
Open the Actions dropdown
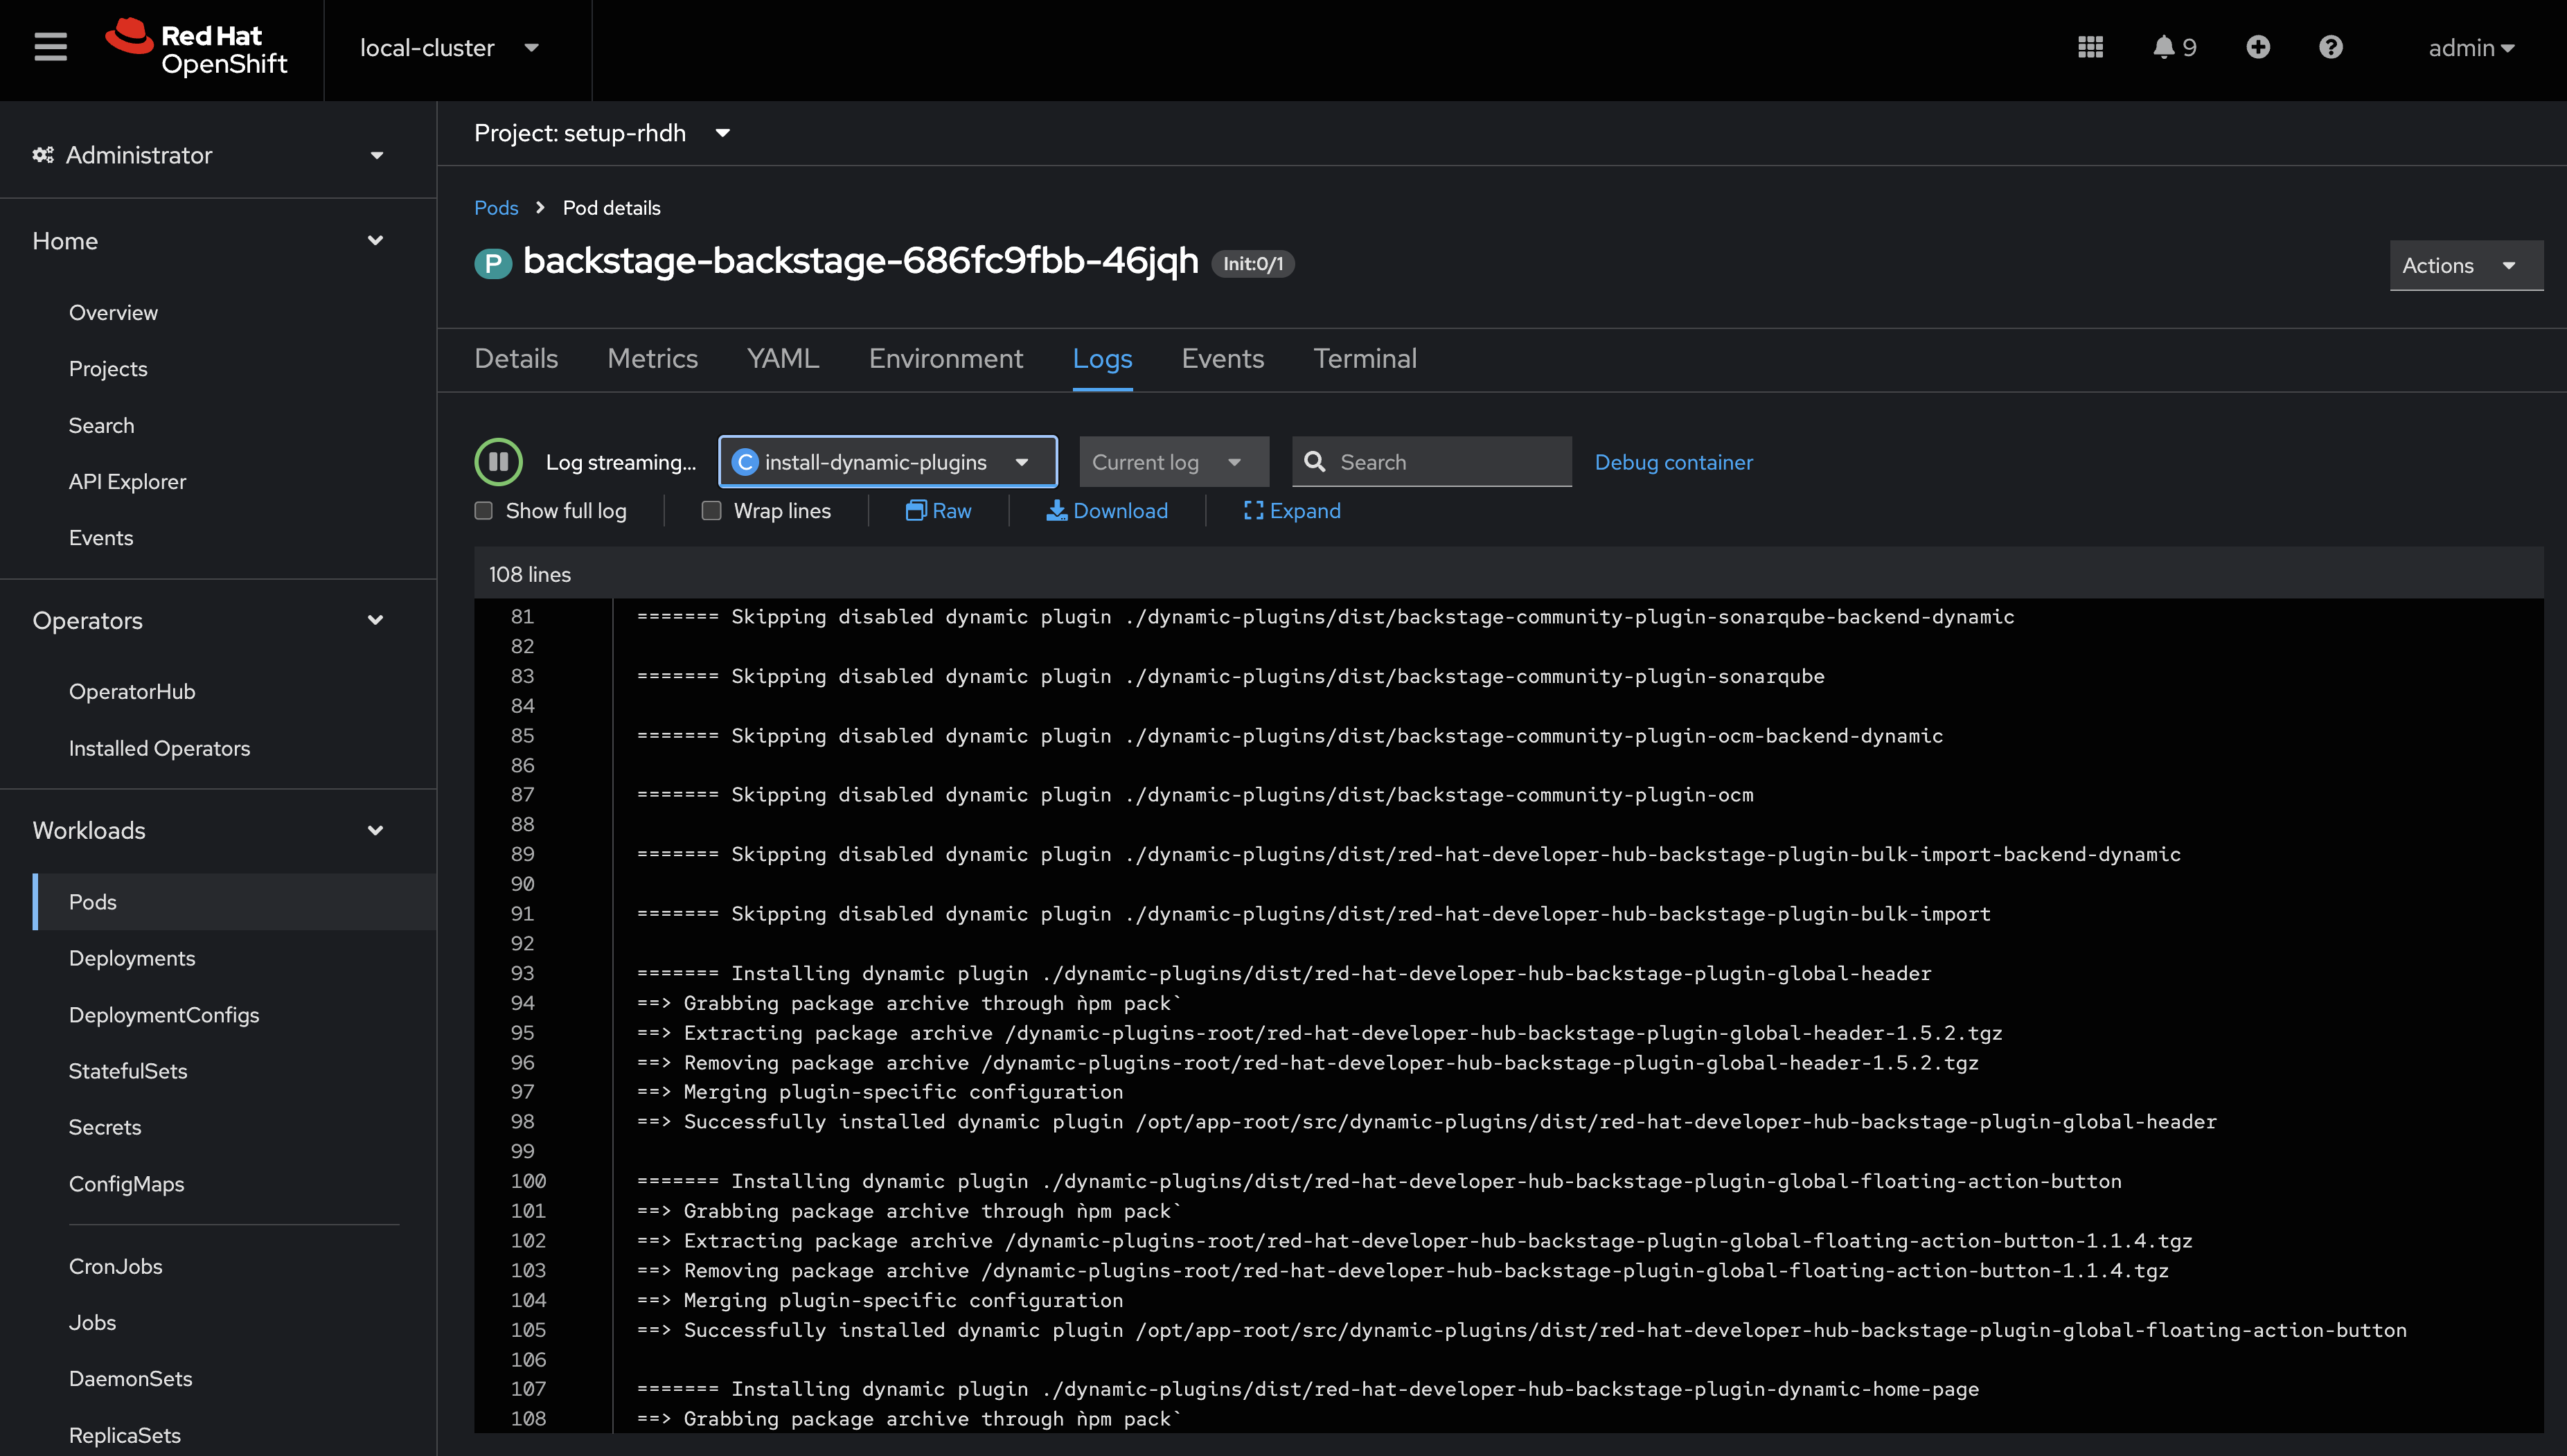coord(2464,265)
